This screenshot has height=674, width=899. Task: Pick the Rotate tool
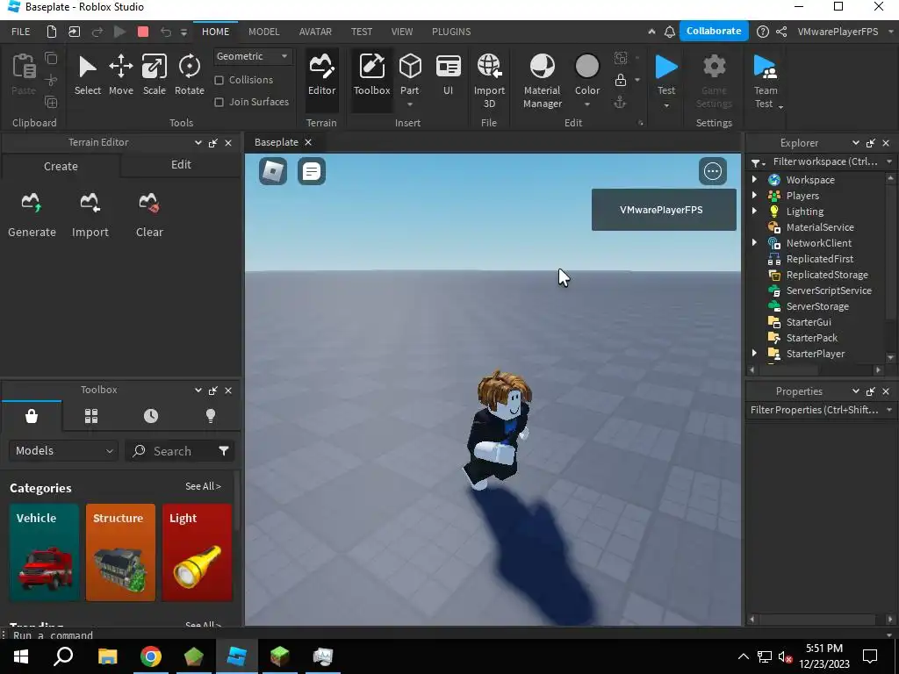point(190,75)
